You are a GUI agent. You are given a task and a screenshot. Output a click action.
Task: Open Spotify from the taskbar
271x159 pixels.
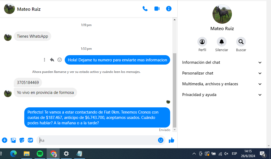pos(40,154)
